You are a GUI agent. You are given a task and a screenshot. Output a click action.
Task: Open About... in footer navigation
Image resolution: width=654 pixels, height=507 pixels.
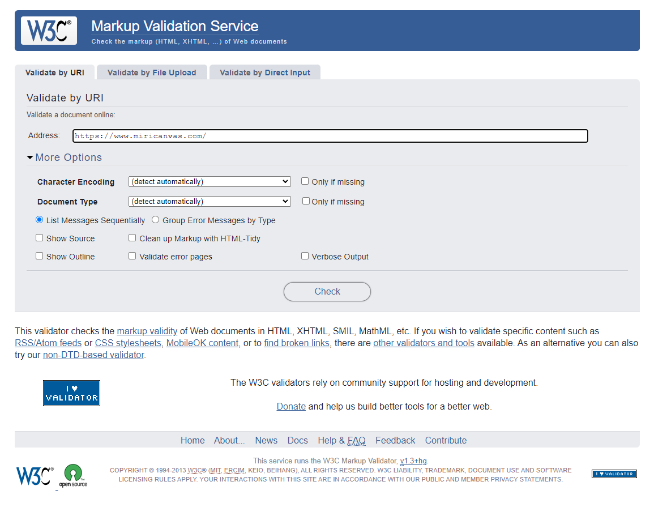[229, 441]
